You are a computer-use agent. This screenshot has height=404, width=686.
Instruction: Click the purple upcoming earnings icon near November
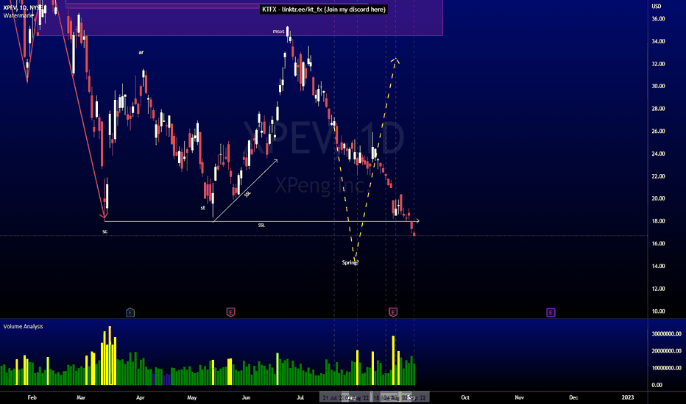(x=551, y=312)
